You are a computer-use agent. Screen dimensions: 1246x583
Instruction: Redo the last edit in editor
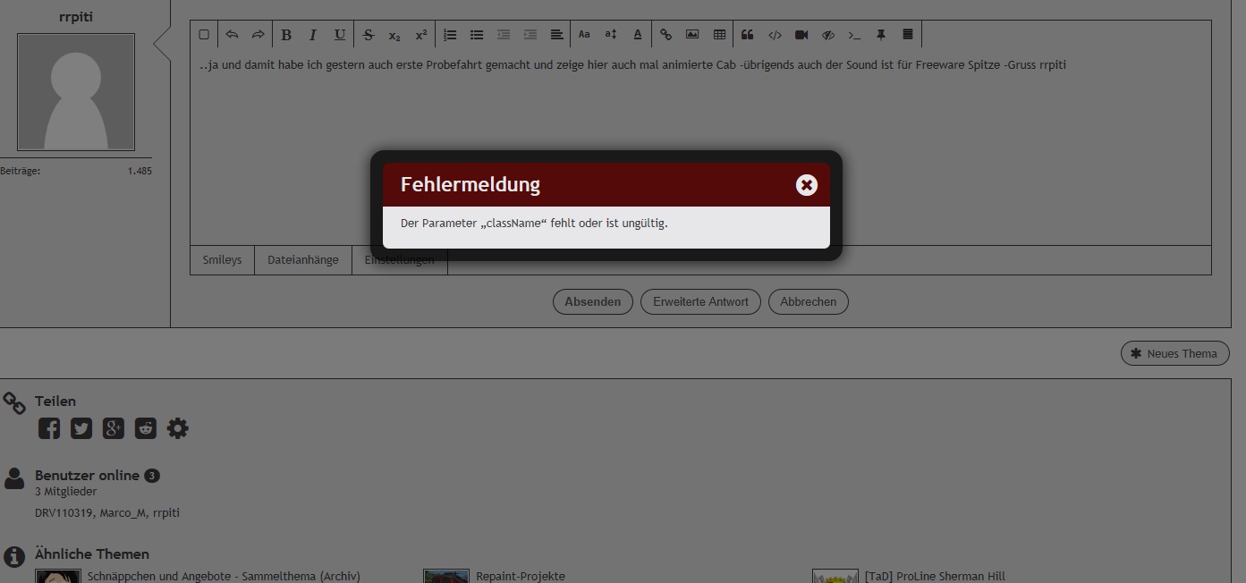[258, 35]
